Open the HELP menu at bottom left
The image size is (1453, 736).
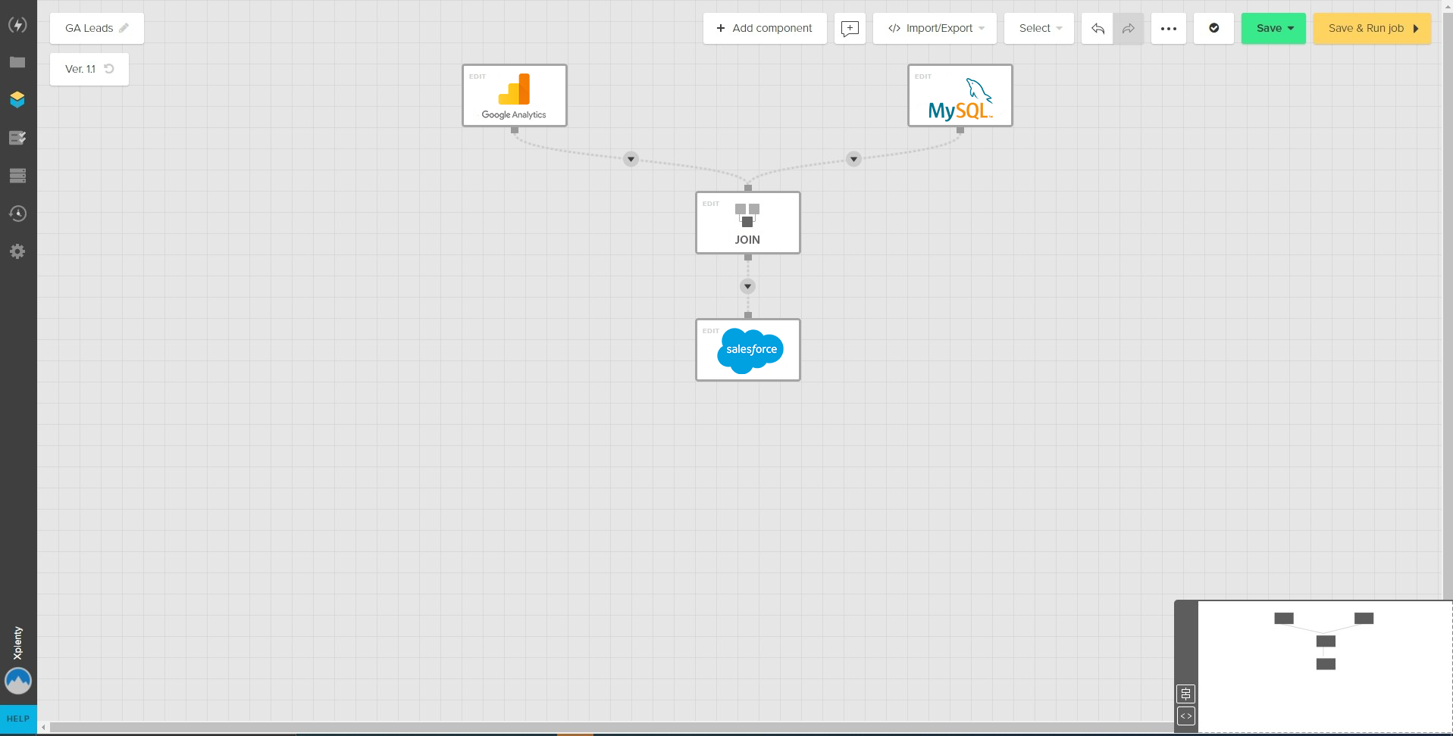[x=17, y=718]
